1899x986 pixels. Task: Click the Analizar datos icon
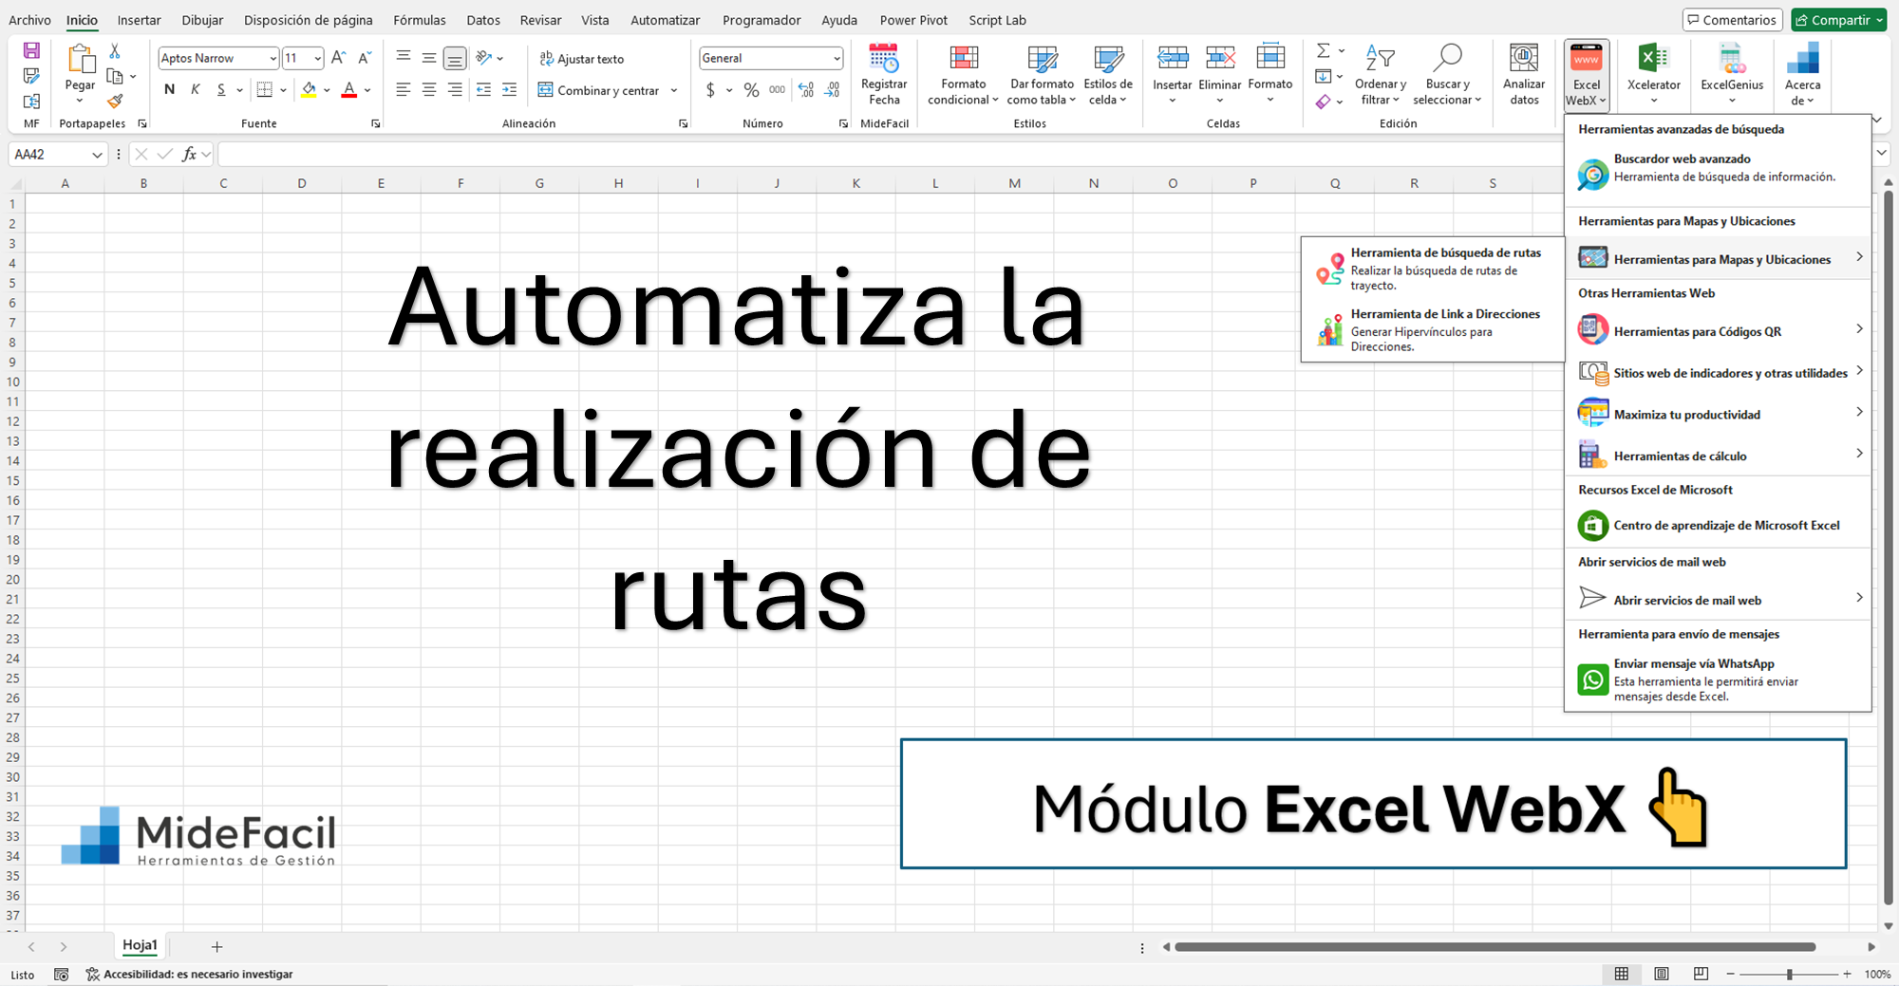1524,58
